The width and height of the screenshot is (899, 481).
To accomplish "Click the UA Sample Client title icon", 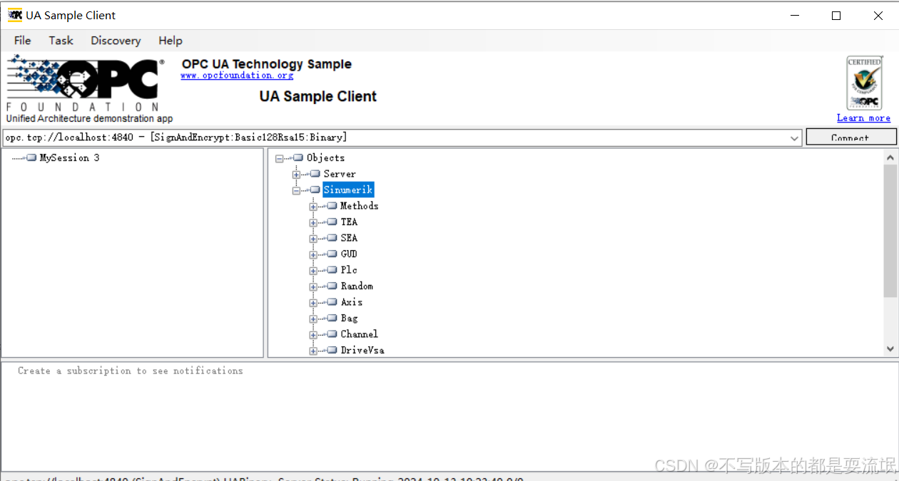I will [15, 15].
